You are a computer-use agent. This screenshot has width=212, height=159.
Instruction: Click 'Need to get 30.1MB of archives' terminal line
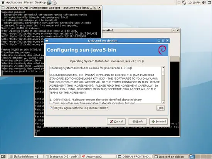coord(20,28)
